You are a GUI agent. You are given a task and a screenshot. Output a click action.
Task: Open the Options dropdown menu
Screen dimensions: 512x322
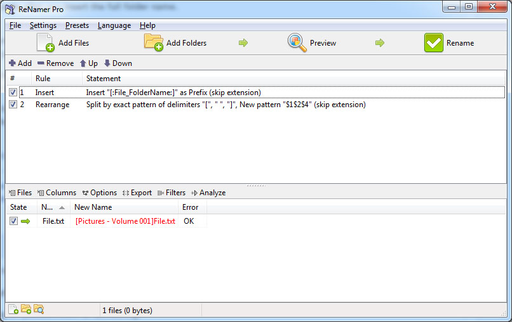click(x=100, y=193)
